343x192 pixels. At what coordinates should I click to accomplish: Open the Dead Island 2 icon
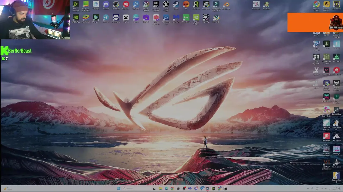point(326,137)
